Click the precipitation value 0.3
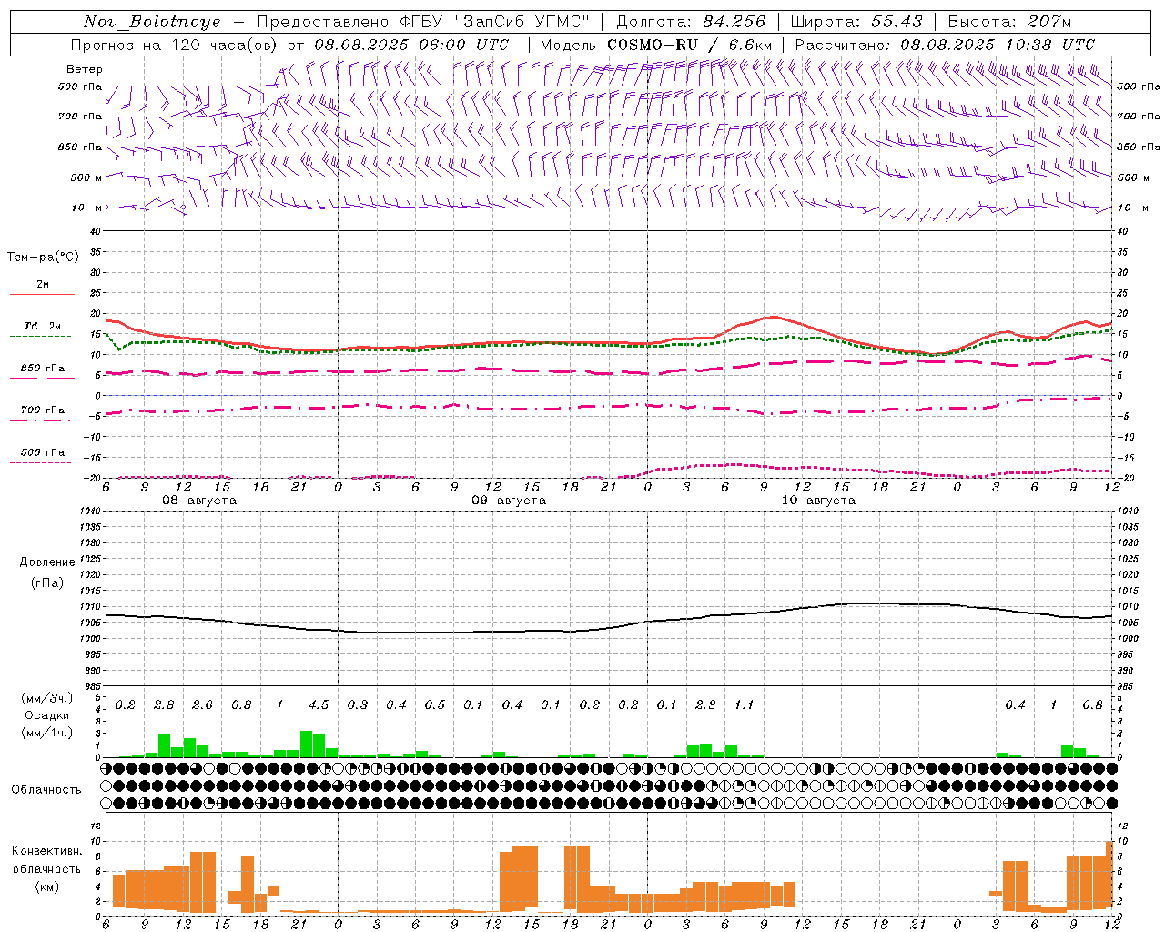The width and height of the screenshot is (1165, 932). coord(357,704)
